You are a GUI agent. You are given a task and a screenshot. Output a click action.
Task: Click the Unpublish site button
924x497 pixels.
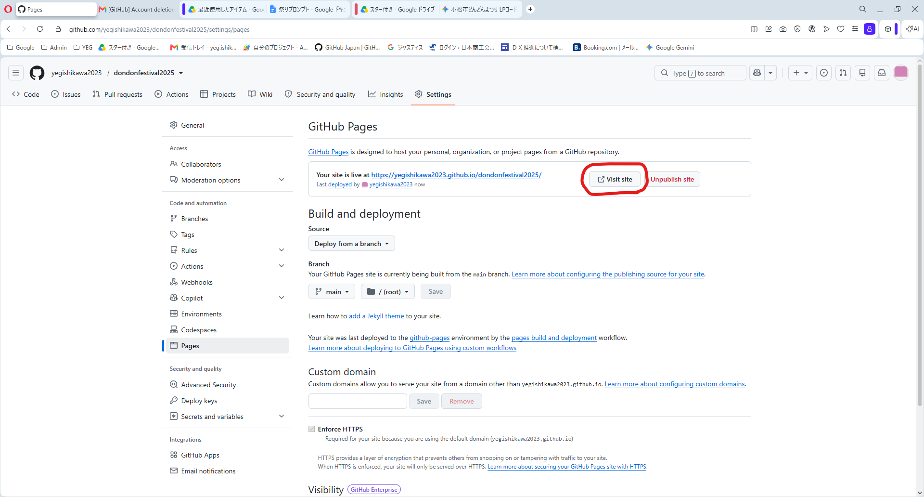point(672,179)
